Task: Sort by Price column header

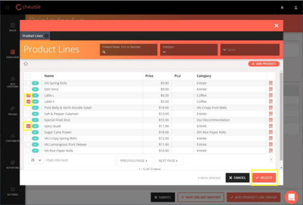Action: 149,76
